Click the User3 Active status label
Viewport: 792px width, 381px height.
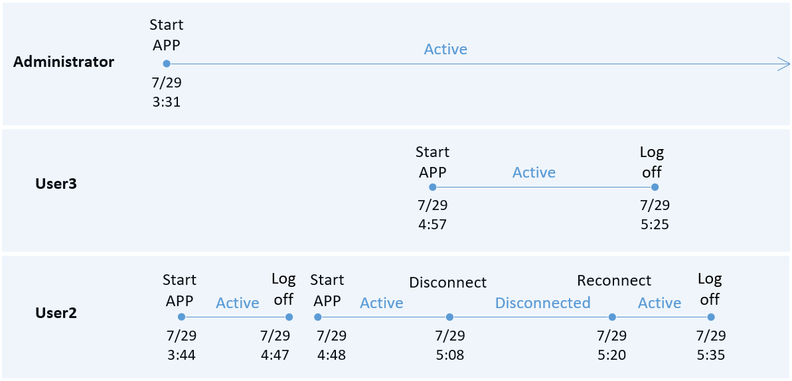pos(534,173)
